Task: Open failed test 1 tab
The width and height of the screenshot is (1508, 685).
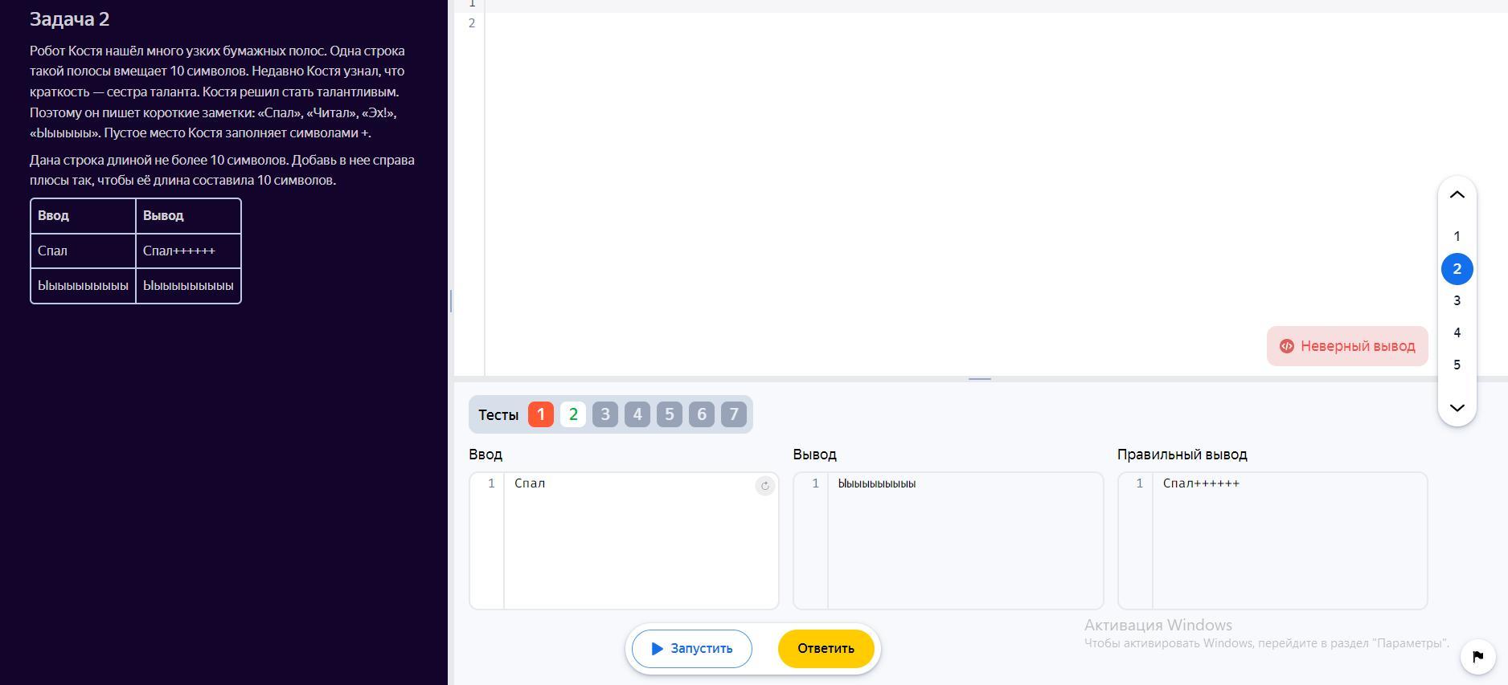Action: pyautogui.click(x=540, y=414)
